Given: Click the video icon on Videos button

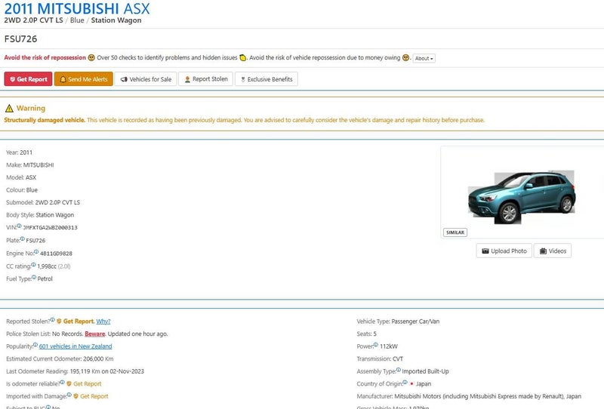Looking at the screenshot, I should 543,251.
